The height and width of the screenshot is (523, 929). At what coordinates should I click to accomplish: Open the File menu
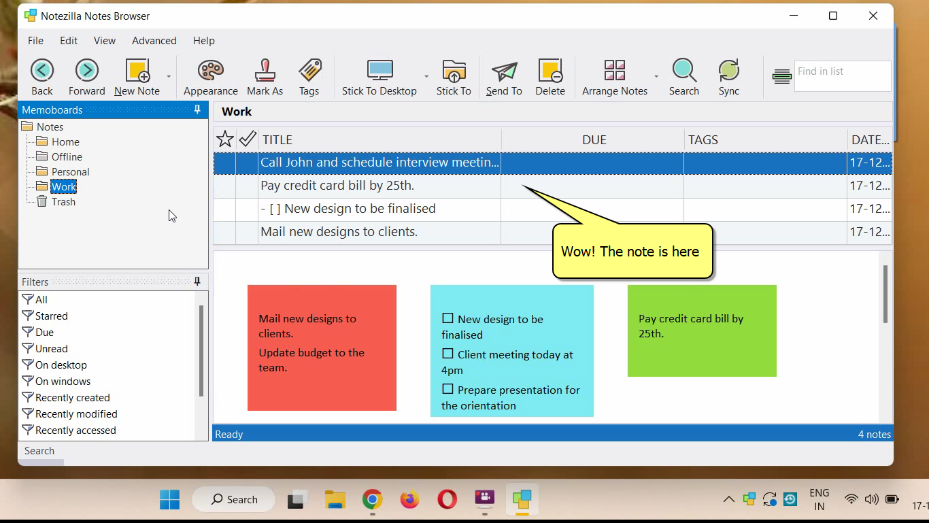(35, 41)
